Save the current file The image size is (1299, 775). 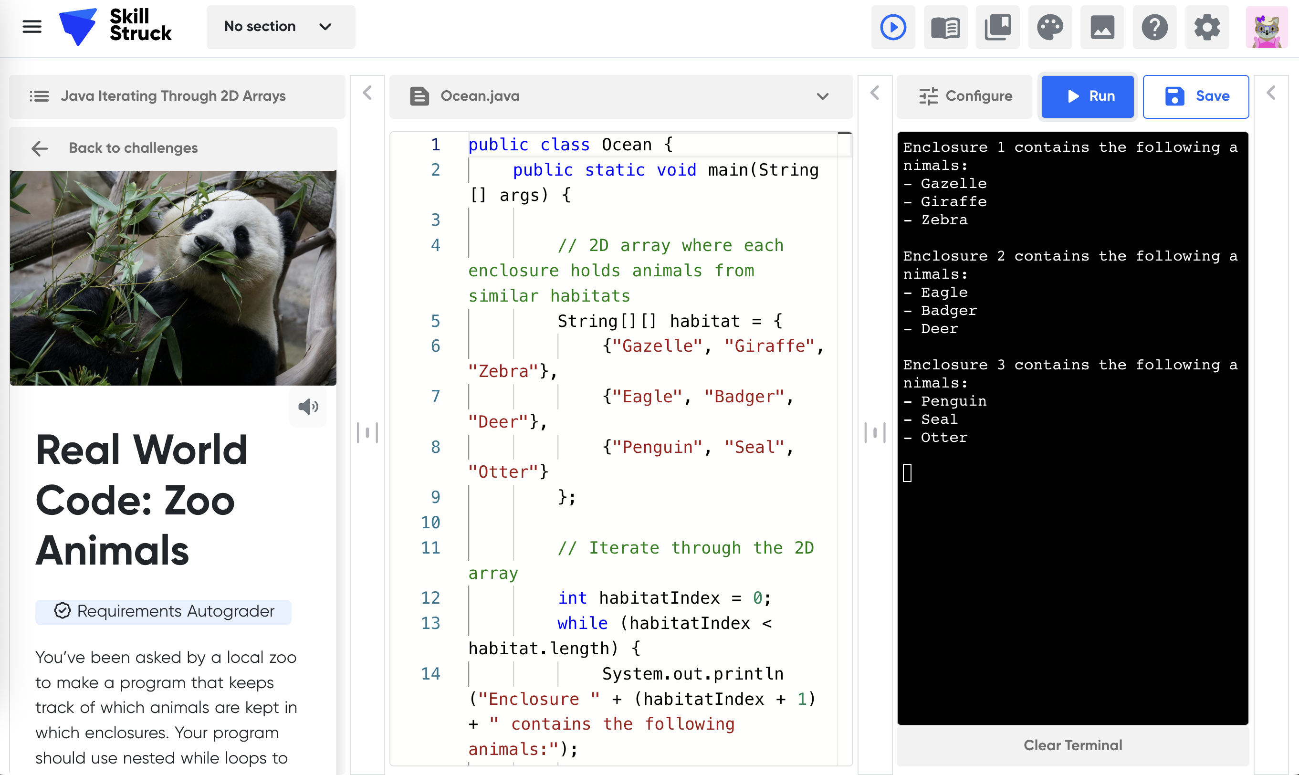(x=1195, y=96)
